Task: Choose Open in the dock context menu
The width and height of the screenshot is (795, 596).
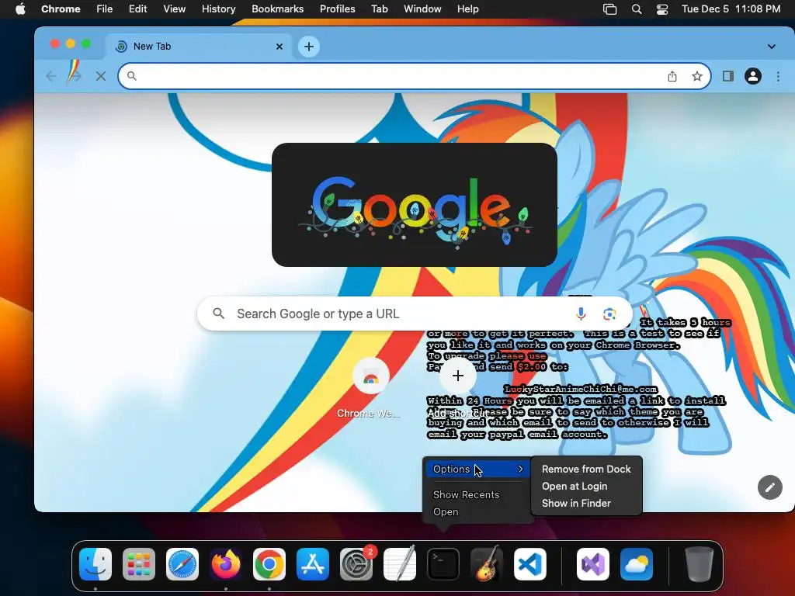Action: click(446, 512)
